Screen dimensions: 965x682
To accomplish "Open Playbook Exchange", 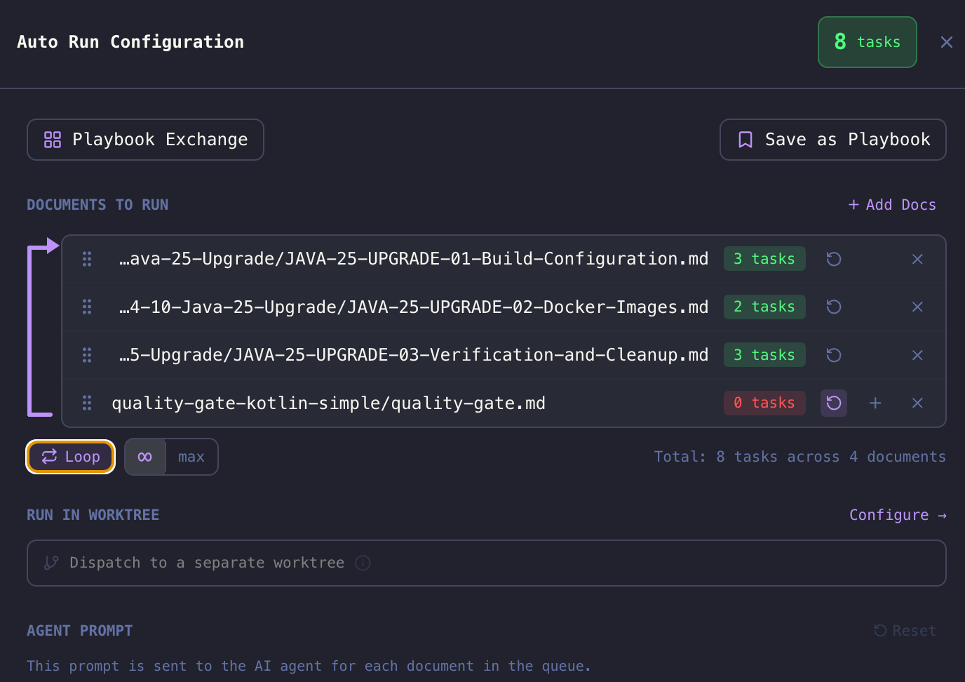I will (x=145, y=140).
